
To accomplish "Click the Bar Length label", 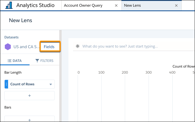I will [13, 72].
